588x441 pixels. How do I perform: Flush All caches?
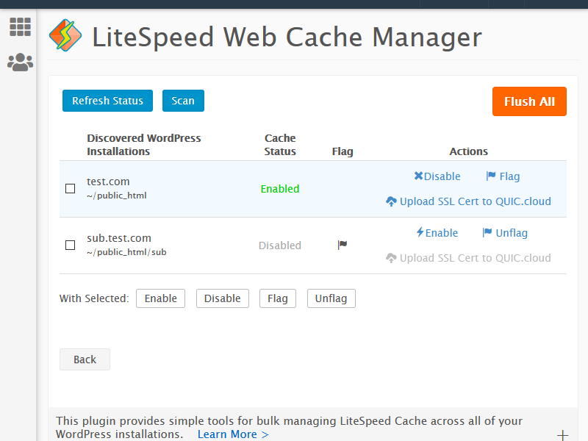pyautogui.click(x=529, y=101)
